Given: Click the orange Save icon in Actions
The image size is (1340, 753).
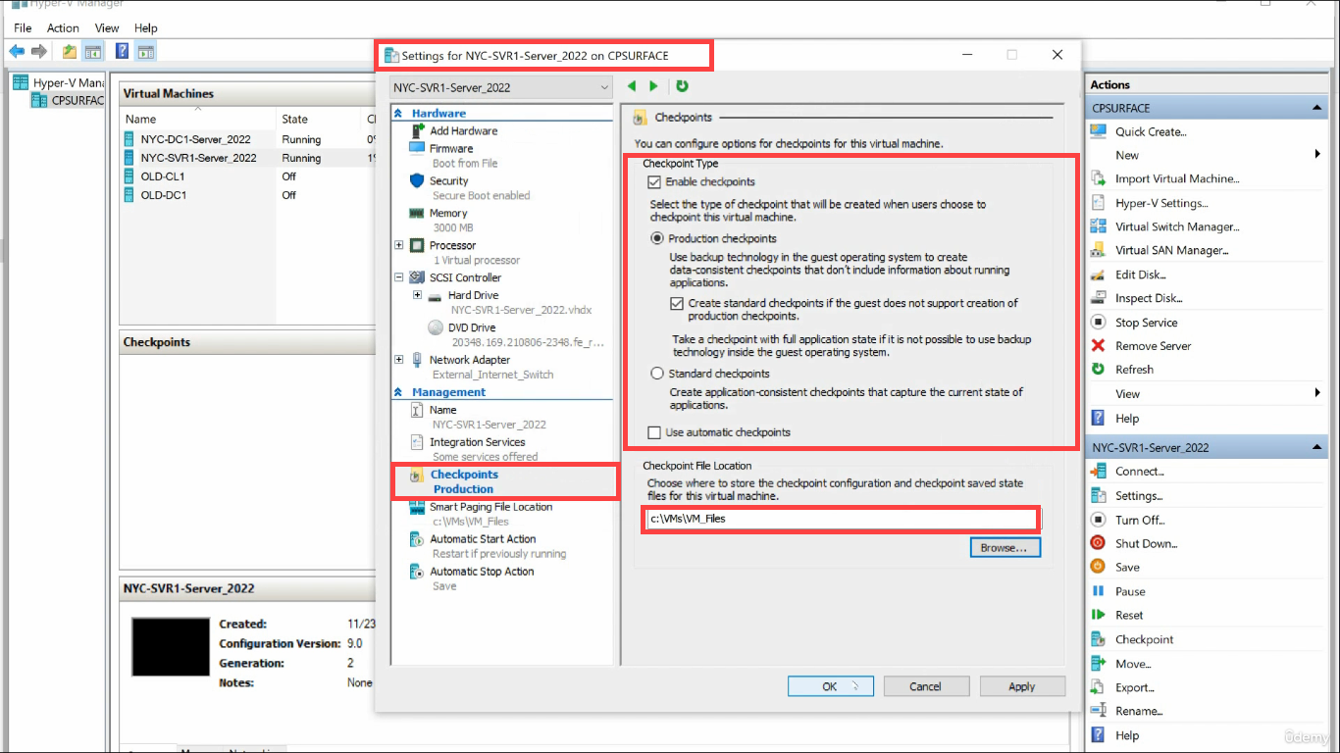Looking at the screenshot, I should click(x=1099, y=567).
